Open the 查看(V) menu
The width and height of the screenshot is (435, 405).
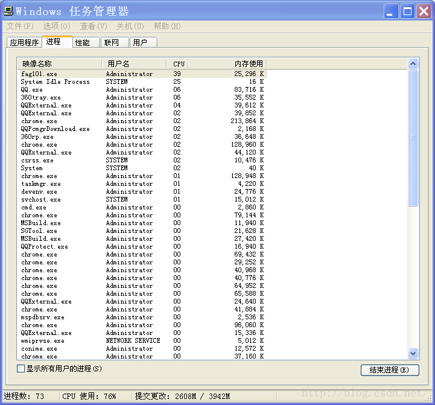94,26
